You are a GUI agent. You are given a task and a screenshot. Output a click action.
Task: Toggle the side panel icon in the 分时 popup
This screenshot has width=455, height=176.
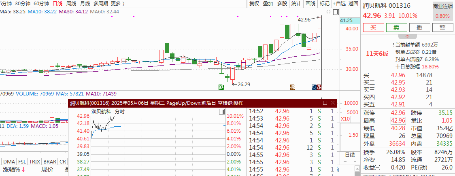[x=222, y=112]
